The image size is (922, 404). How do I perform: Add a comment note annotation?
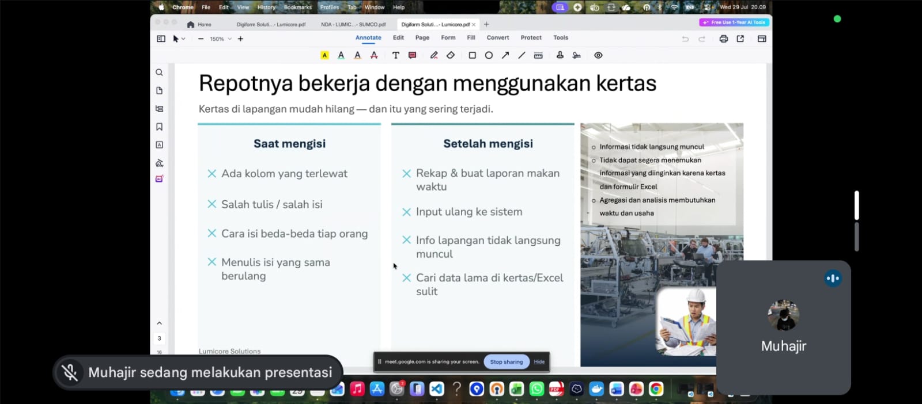pyautogui.click(x=412, y=55)
